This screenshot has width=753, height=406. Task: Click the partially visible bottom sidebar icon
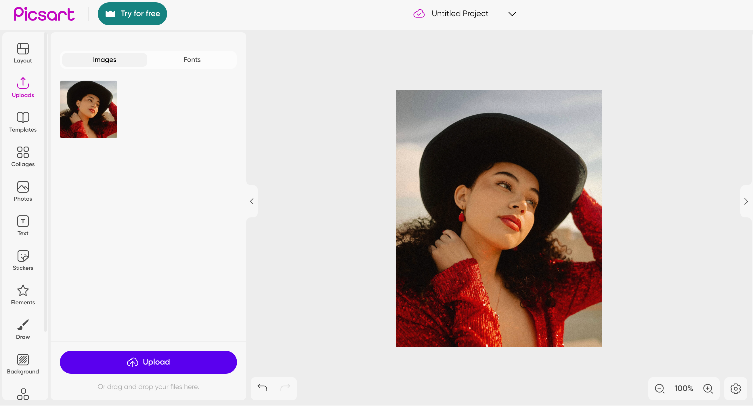tap(23, 394)
